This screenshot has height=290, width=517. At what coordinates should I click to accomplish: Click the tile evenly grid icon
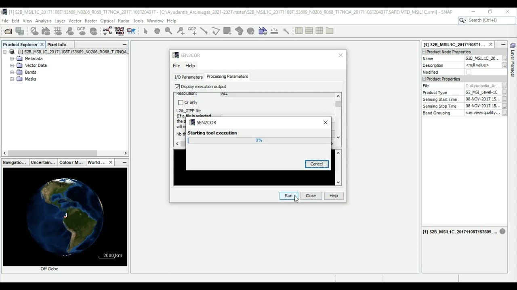pos(319,31)
